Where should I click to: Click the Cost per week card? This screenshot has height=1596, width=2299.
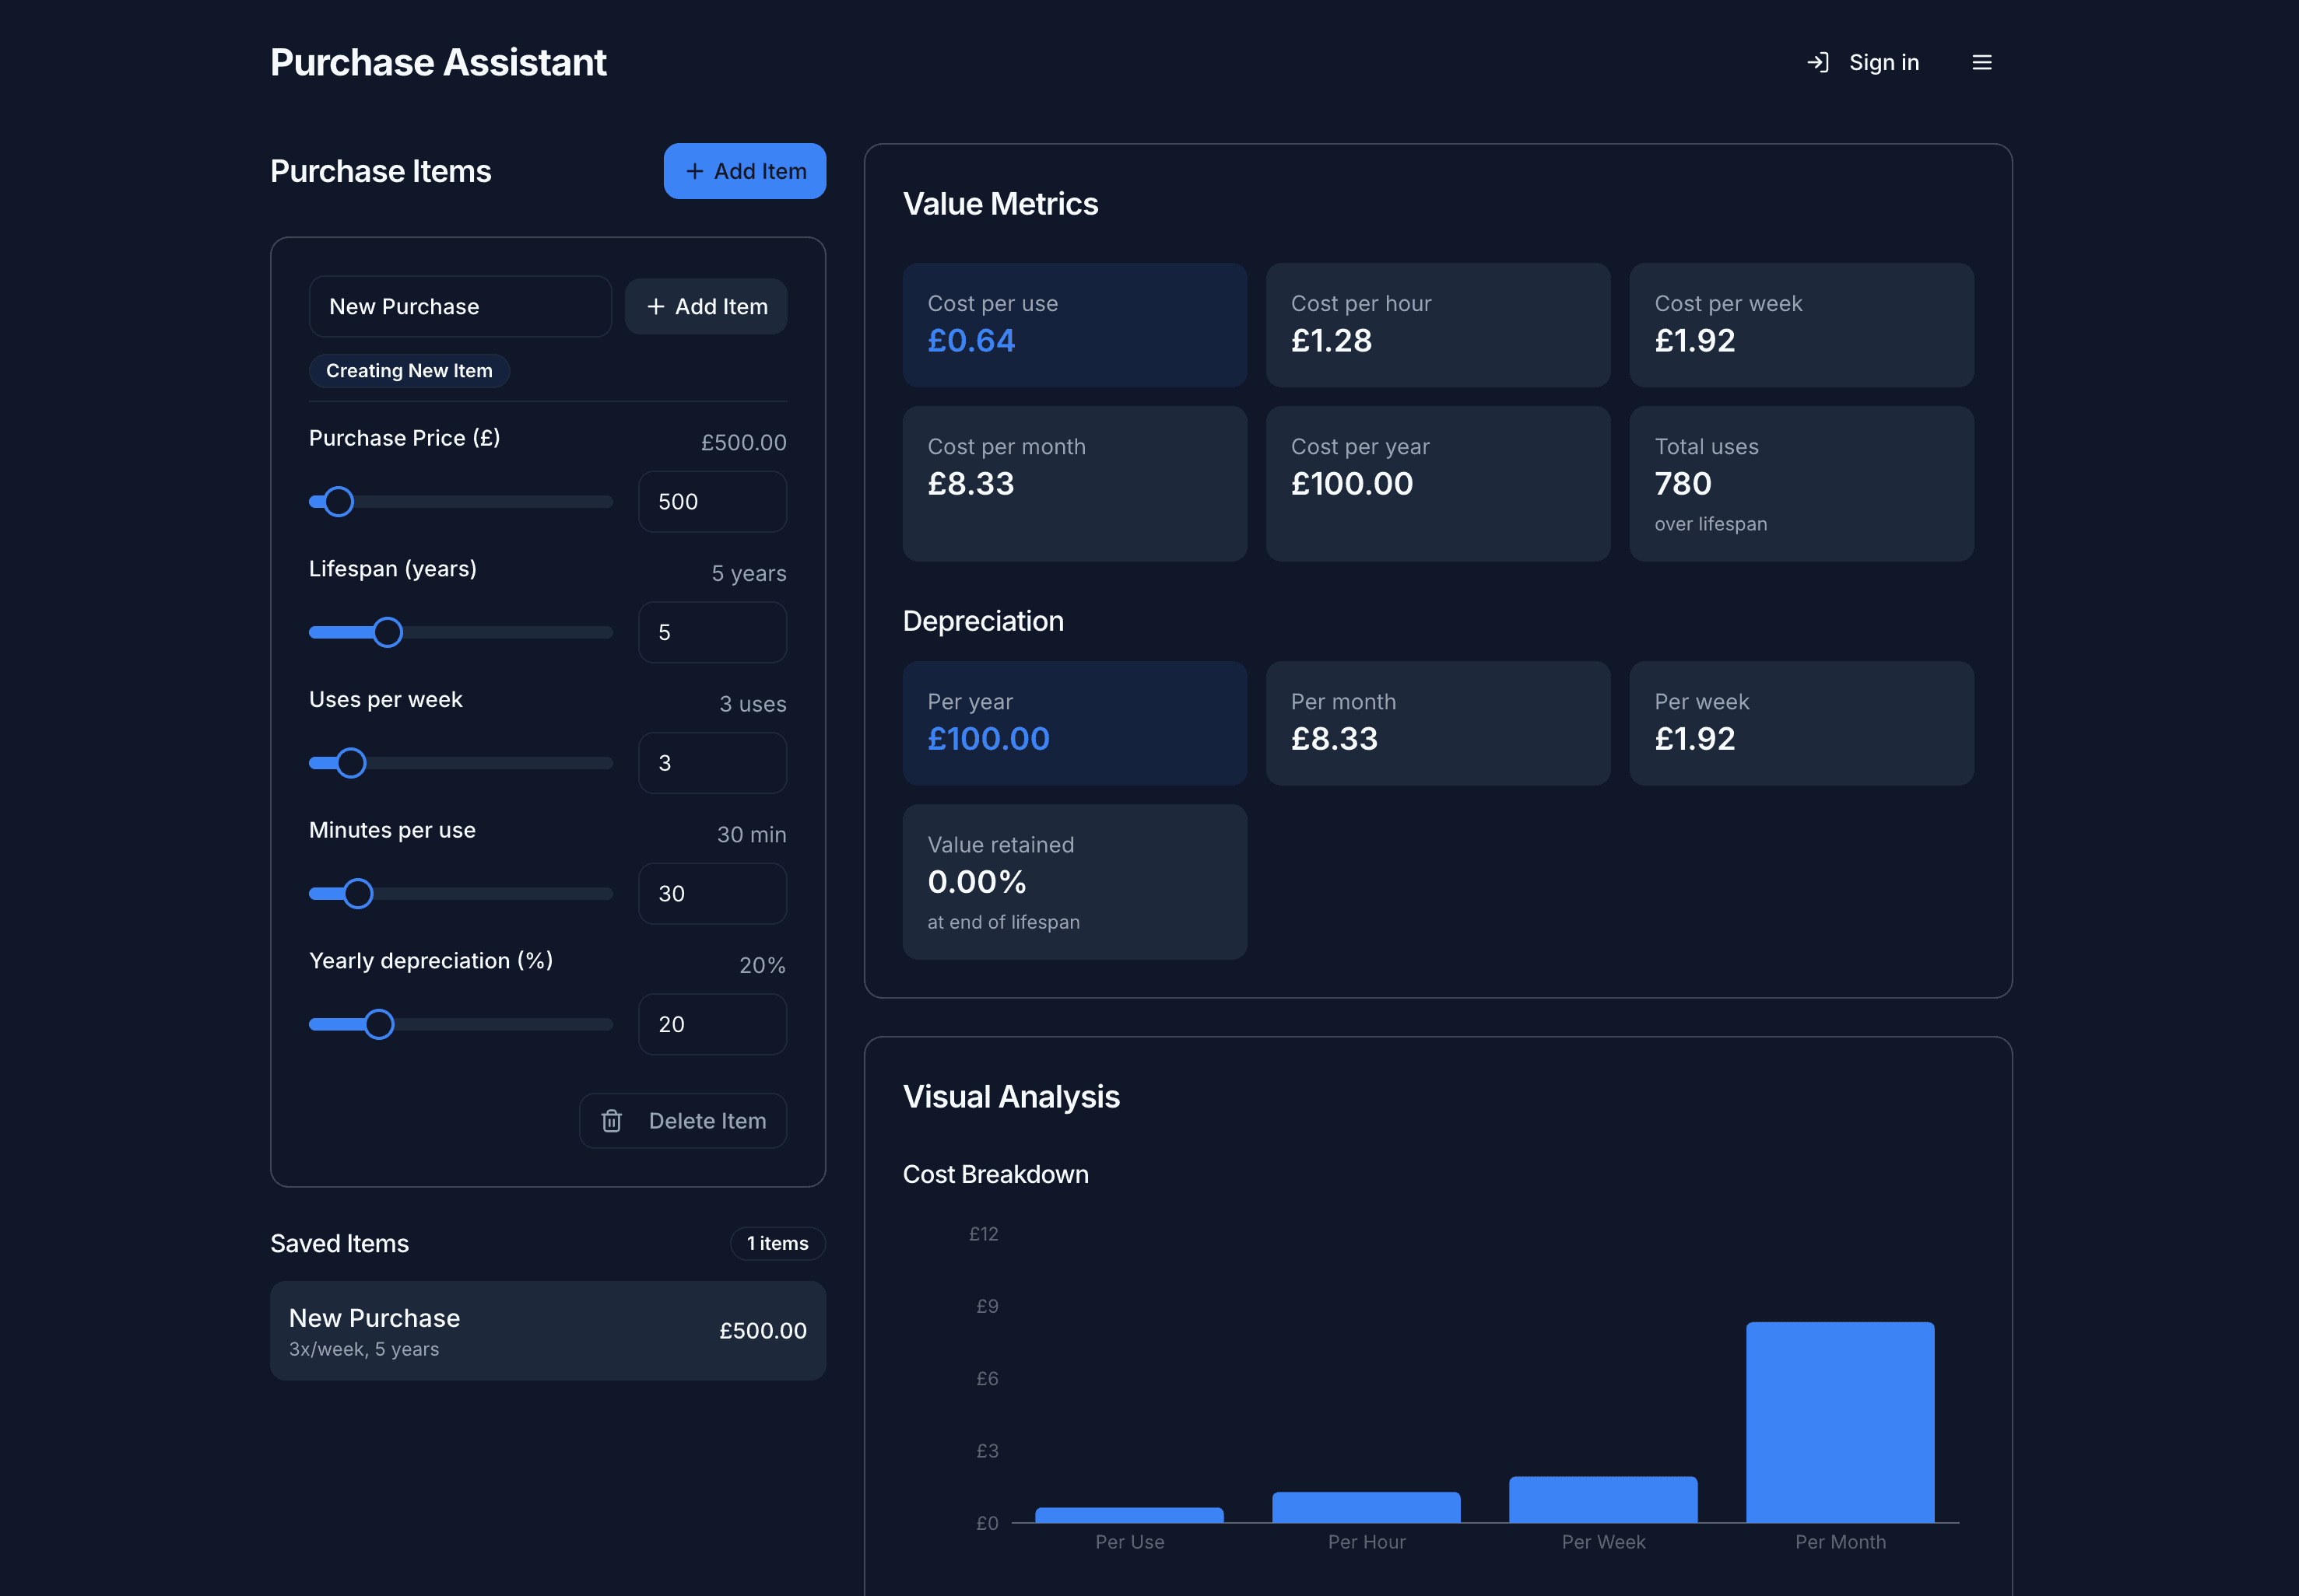point(1801,325)
